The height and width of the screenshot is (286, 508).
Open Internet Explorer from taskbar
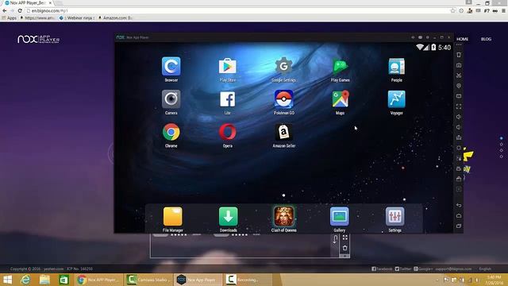tap(25, 280)
